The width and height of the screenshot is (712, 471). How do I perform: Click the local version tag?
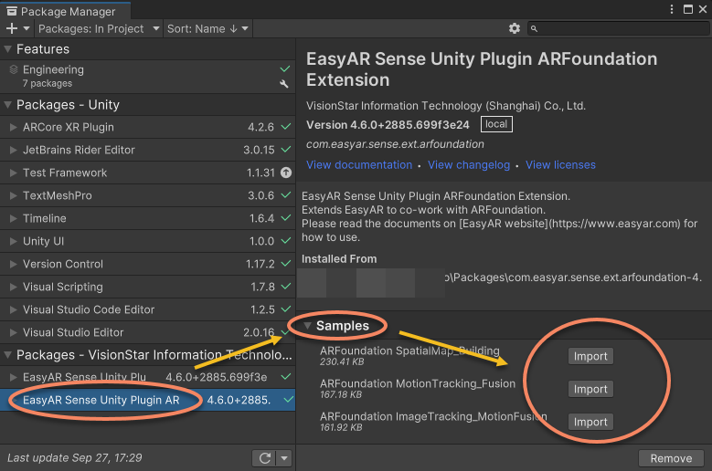tap(496, 124)
